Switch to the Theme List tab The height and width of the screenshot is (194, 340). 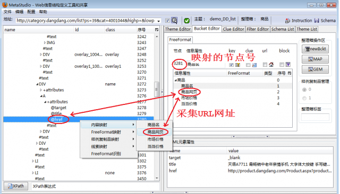pyautogui.click(x=307, y=29)
